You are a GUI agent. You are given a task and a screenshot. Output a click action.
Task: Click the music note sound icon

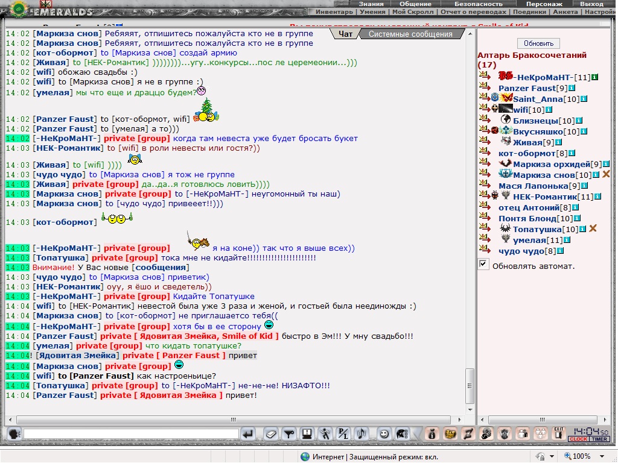click(x=361, y=434)
